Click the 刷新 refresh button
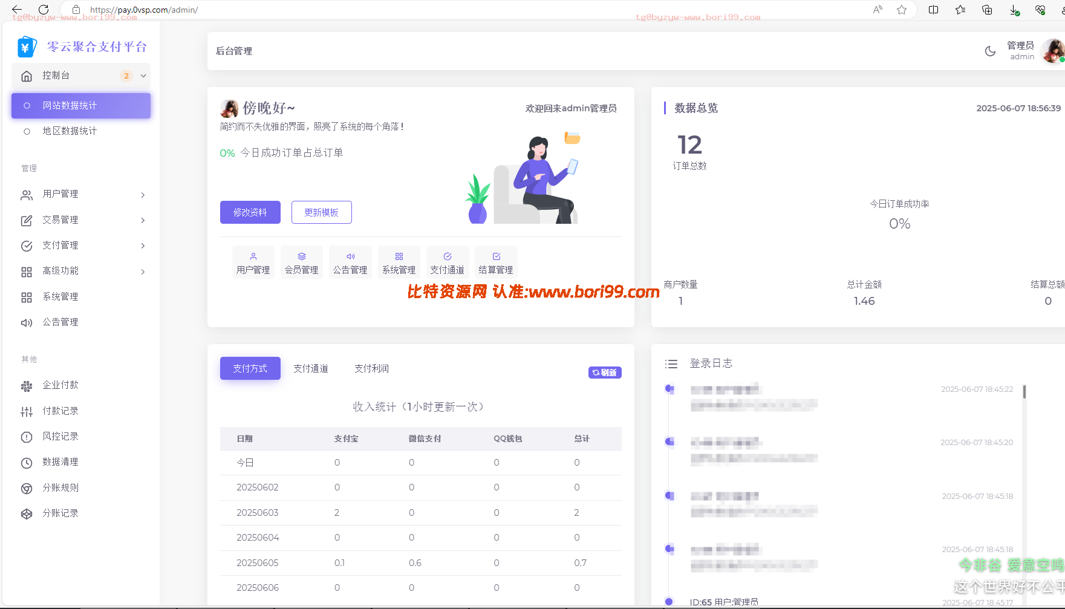 605,373
